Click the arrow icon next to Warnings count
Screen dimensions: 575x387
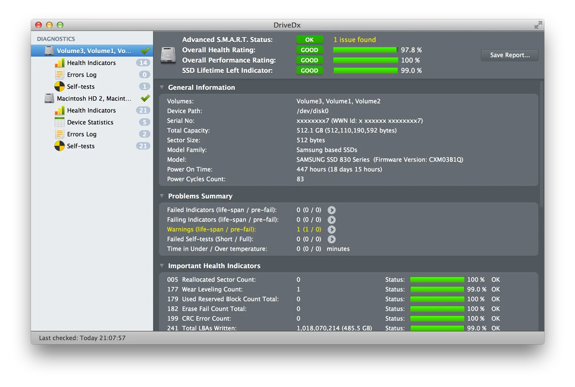coord(332,230)
